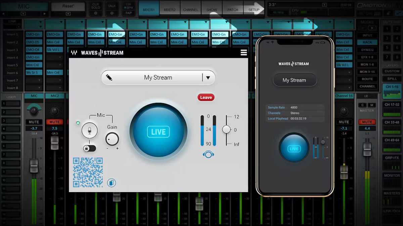
Task: Open the SETUP tab
Action: pyautogui.click(x=254, y=10)
